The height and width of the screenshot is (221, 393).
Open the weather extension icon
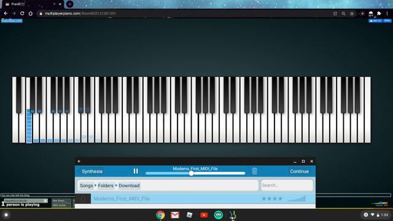click(371, 14)
